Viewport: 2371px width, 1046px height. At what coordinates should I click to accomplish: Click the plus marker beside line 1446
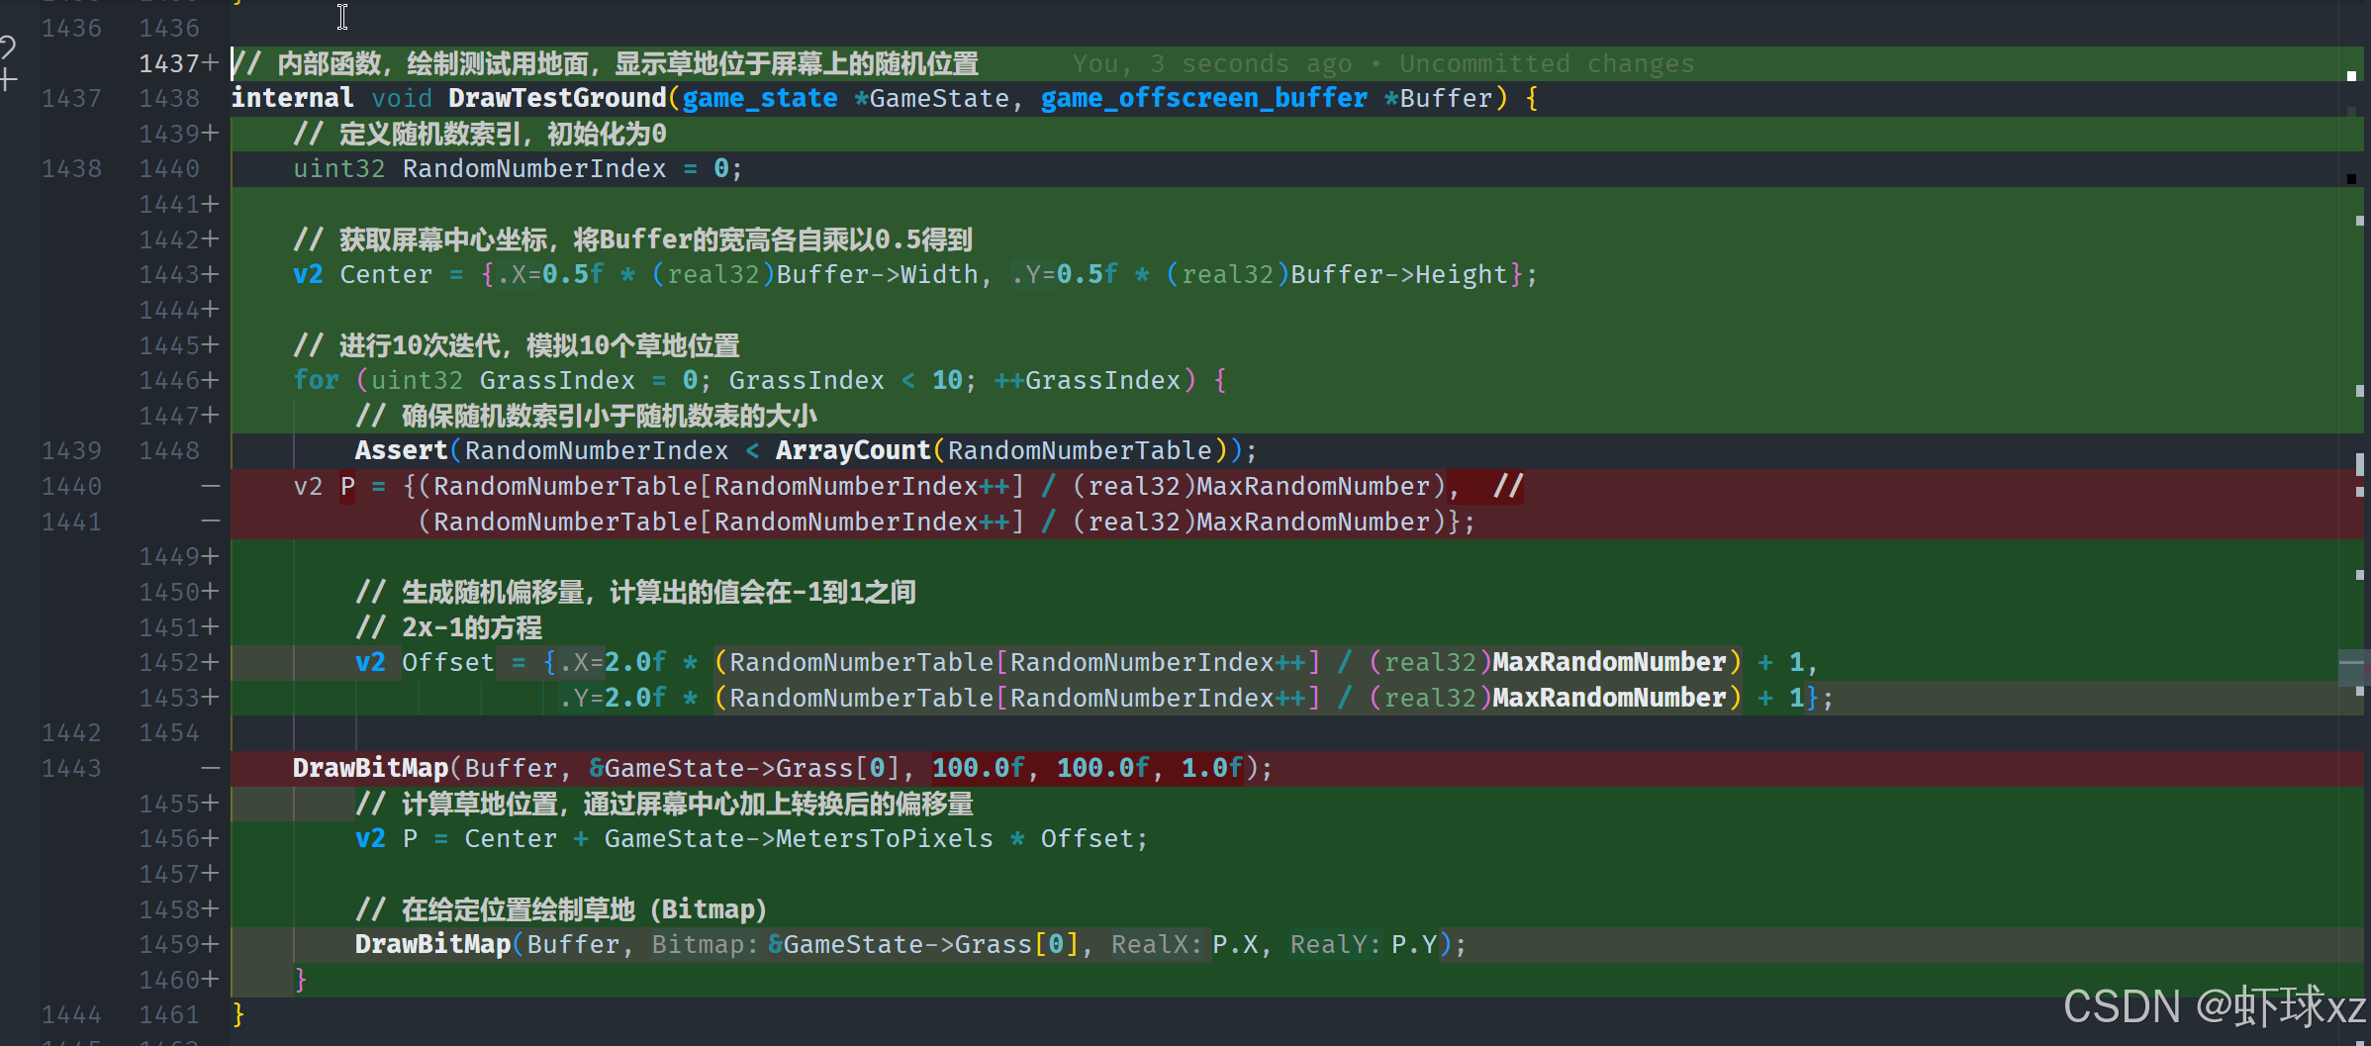(210, 380)
